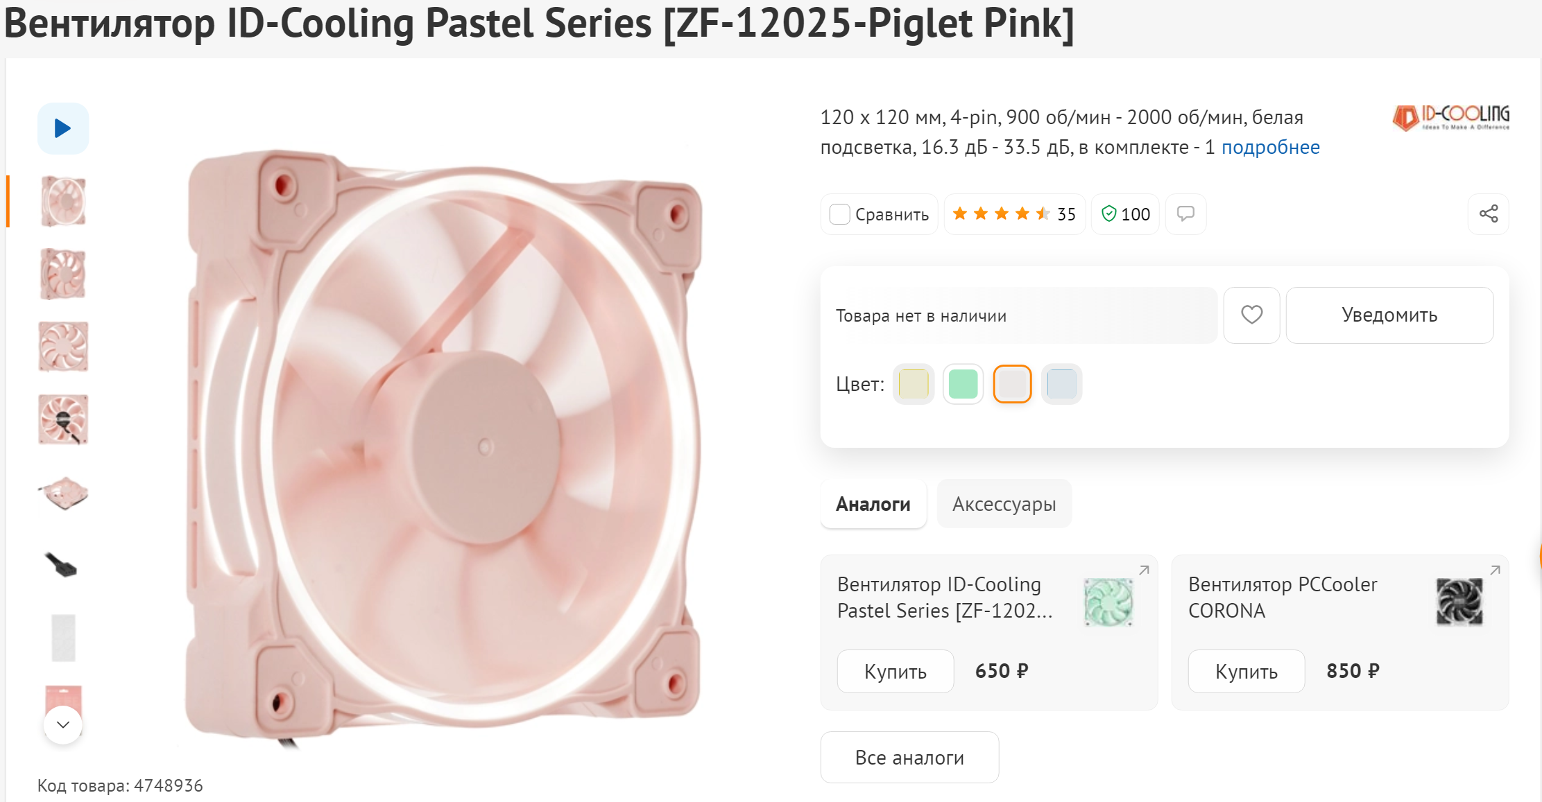
Task: Check the Сравнить checkbox
Action: pyautogui.click(x=840, y=214)
